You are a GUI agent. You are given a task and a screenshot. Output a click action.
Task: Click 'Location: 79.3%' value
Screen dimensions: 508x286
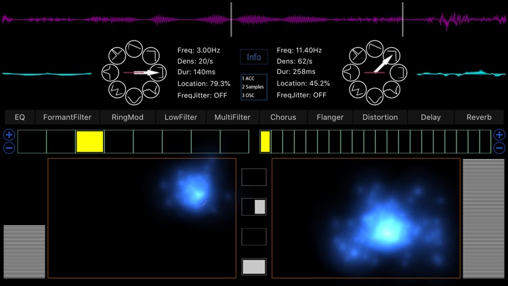pos(204,83)
